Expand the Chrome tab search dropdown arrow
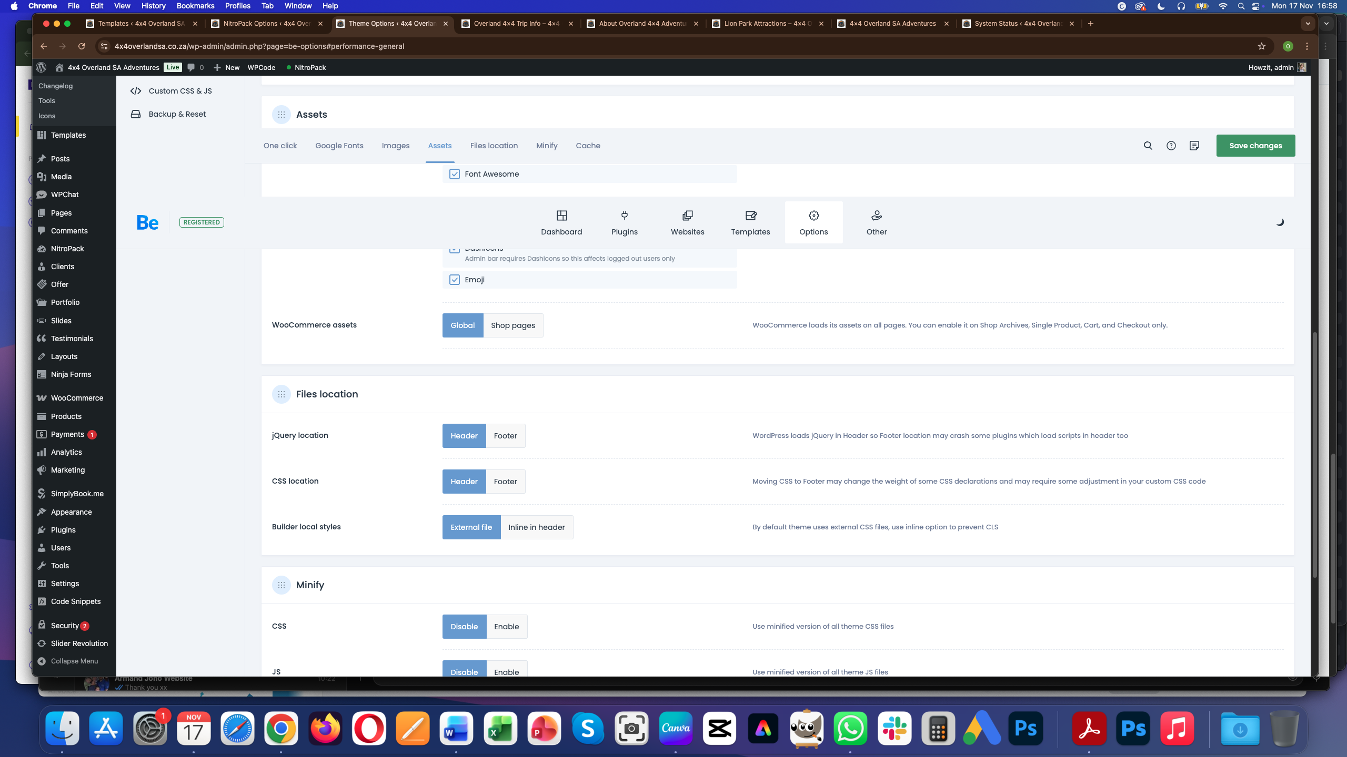 [x=1308, y=24]
